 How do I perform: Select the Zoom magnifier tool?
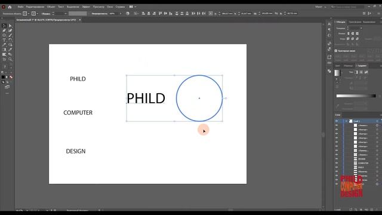(x=10, y=59)
